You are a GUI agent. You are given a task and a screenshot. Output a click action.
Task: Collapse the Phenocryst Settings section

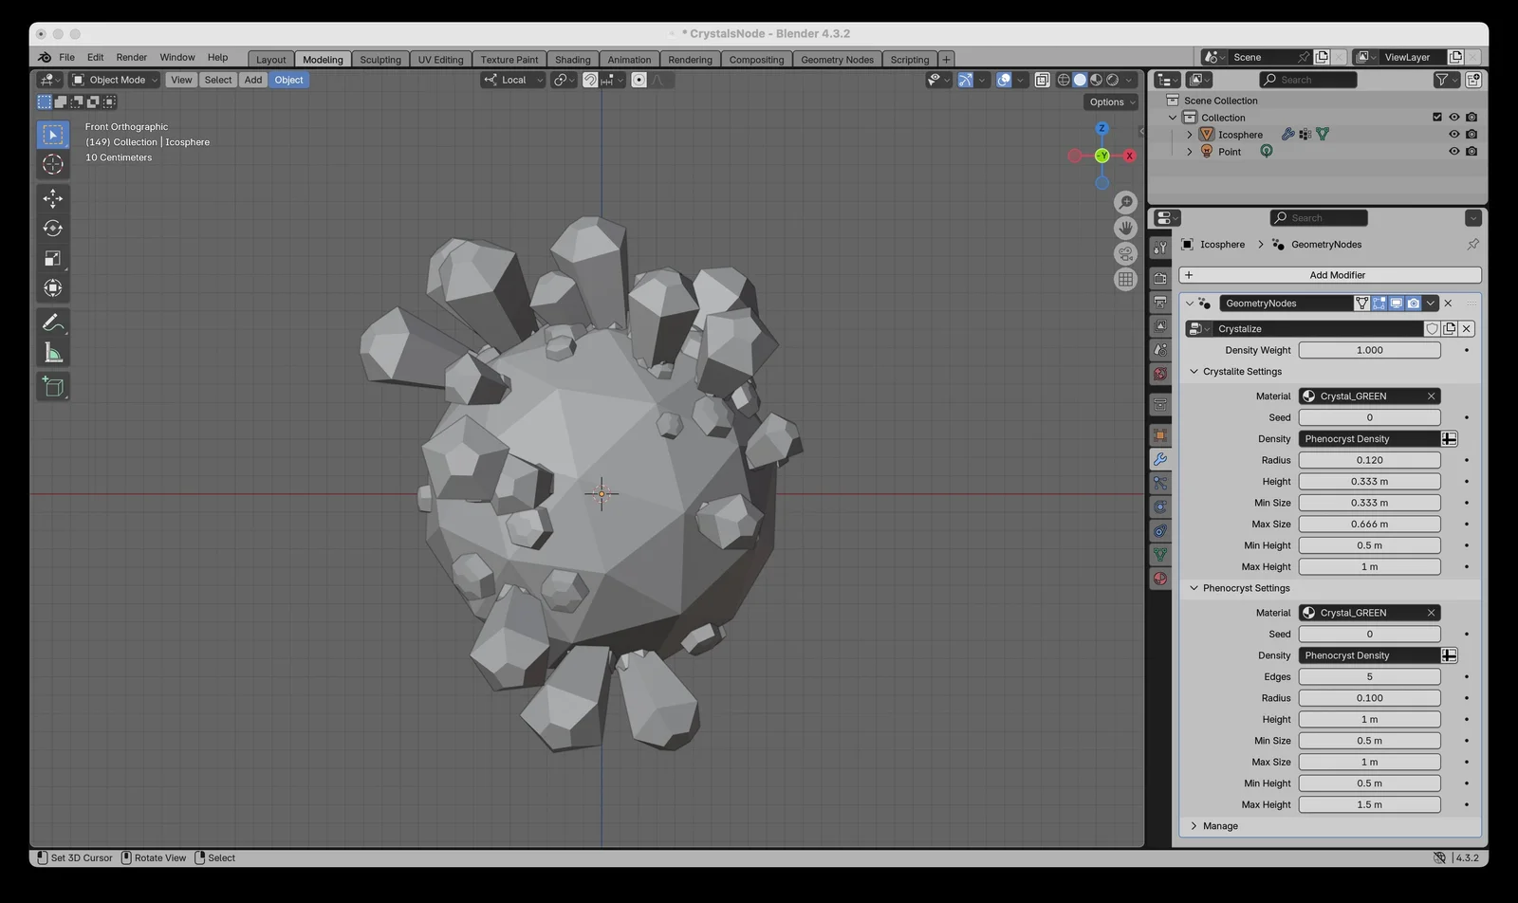click(1194, 588)
